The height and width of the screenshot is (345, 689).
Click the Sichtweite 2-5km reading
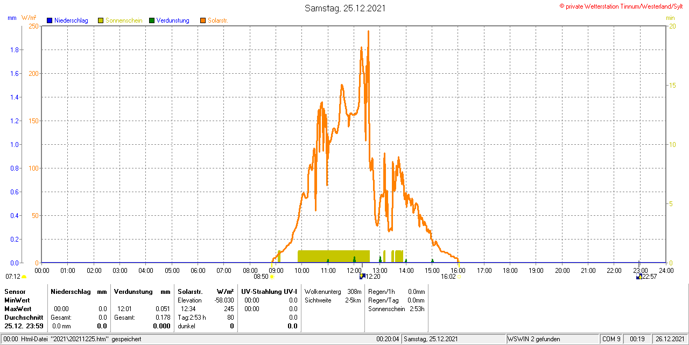tap(333, 300)
